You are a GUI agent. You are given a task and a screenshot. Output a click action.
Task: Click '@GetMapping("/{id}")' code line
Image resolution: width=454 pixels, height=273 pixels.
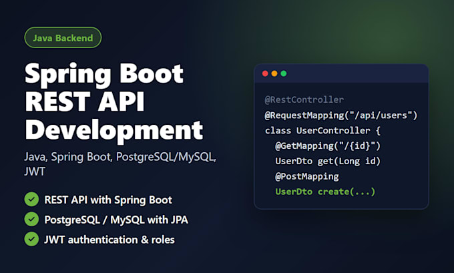pos(328,146)
